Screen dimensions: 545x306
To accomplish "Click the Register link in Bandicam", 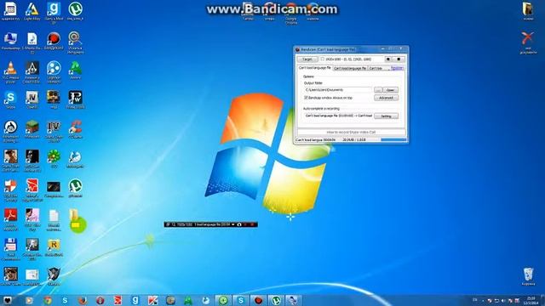I will (x=397, y=68).
